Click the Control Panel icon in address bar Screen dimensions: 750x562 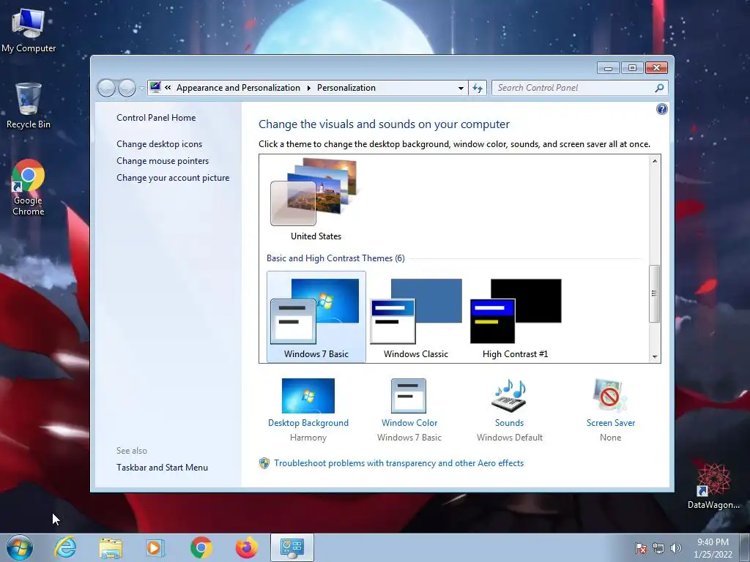[155, 88]
